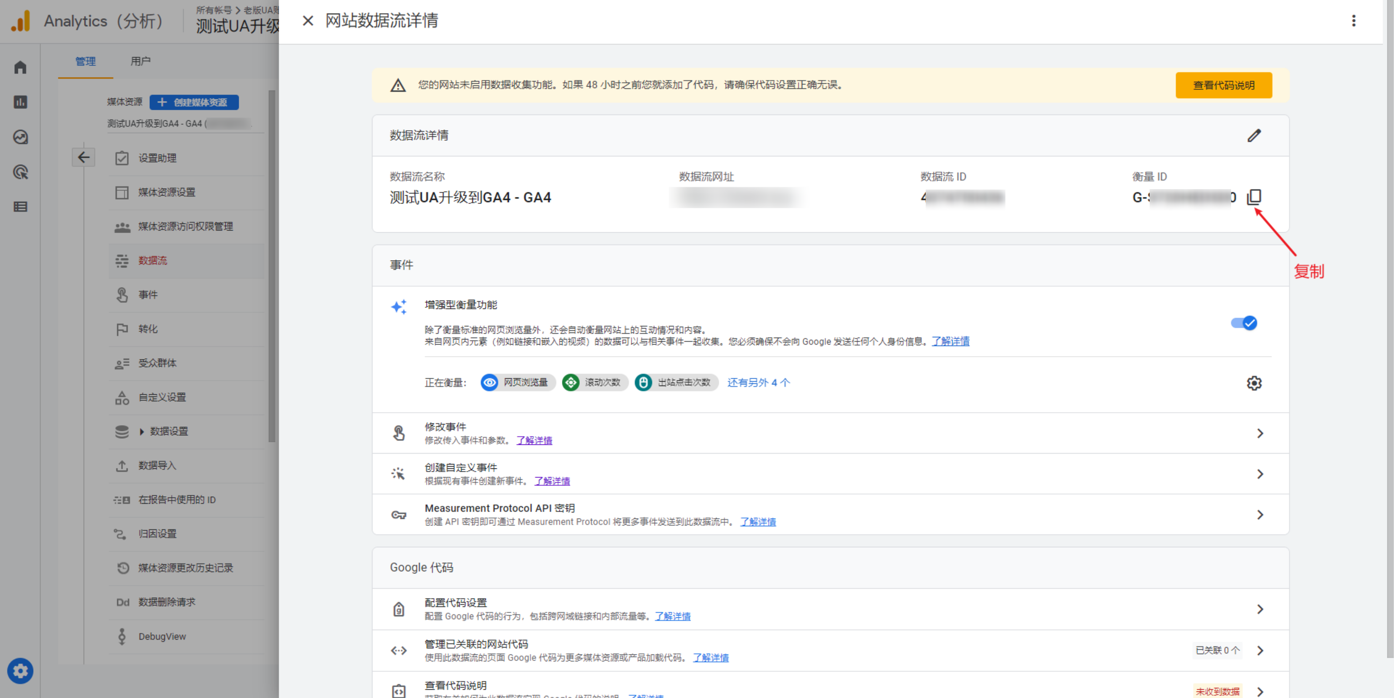1394x698 pixels.
Task: Click the 出站点击次数 chip
Action: (x=676, y=383)
